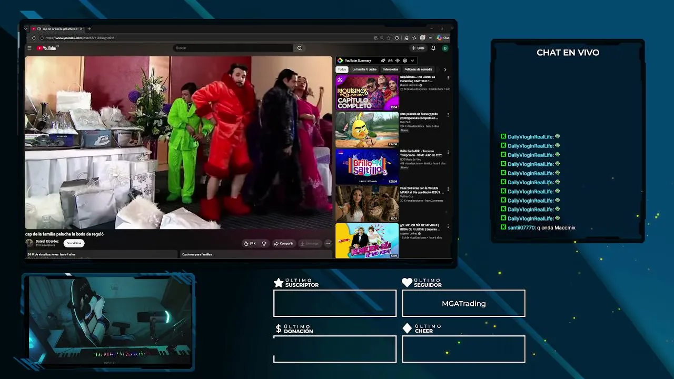Image resolution: width=674 pixels, height=379 pixels.
Task: Open options menu for Riquísimos video
Action: [x=448, y=78]
